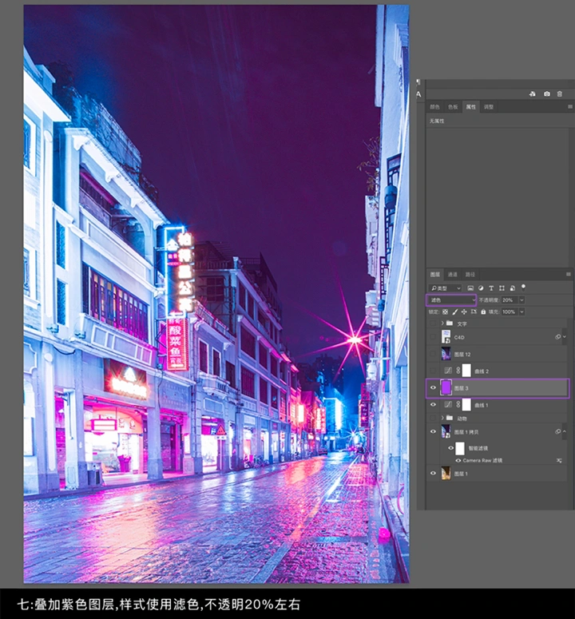Click the pixel layer filter icon
This screenshot has height=619, width=575.
click(470, 288)
